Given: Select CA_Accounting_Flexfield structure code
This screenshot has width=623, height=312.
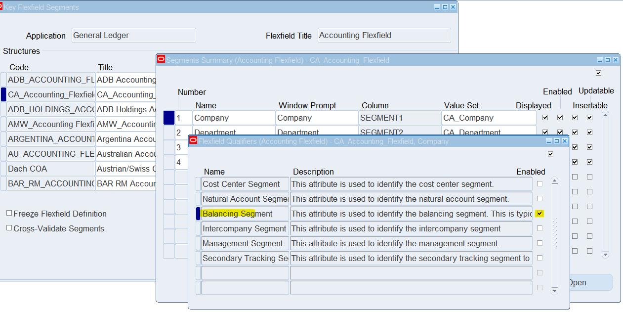Looking at the screenshot, I should click(x=51, y=94).
